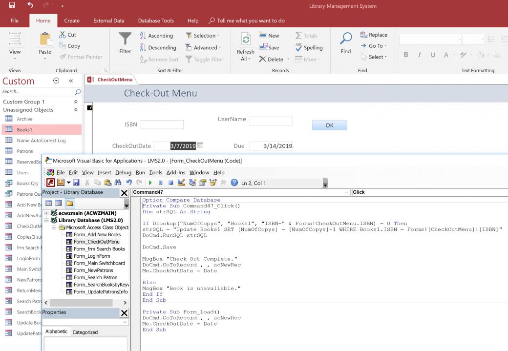Open the Debug menu in VBA editor
This screenshot has width=508, height=351.
[x=123, y=173]
